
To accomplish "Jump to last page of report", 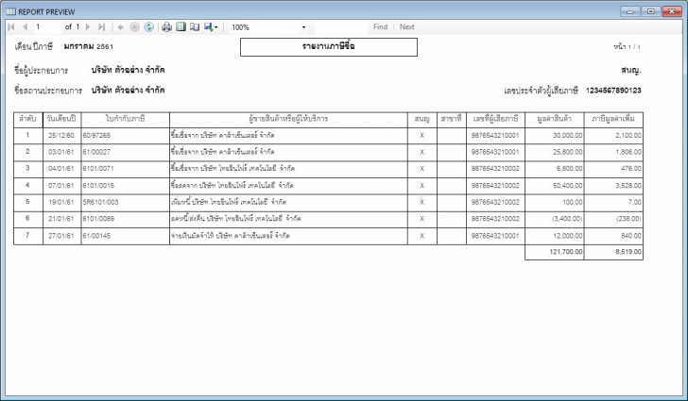I will (102, 27).
